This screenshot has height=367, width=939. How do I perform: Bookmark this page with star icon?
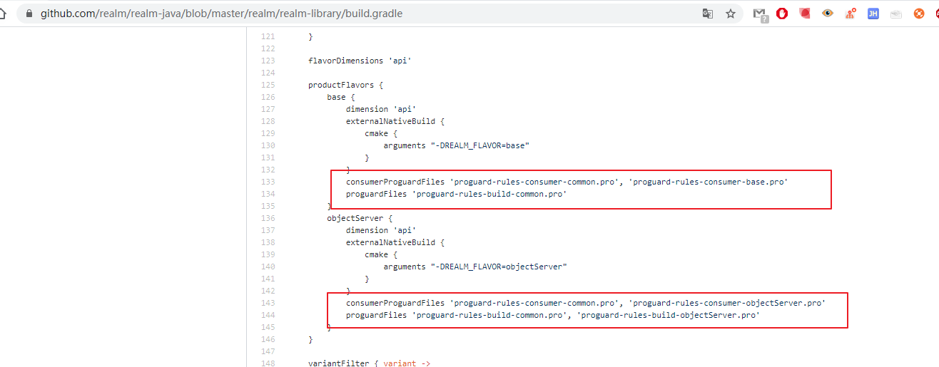click(x=731, y=14)
